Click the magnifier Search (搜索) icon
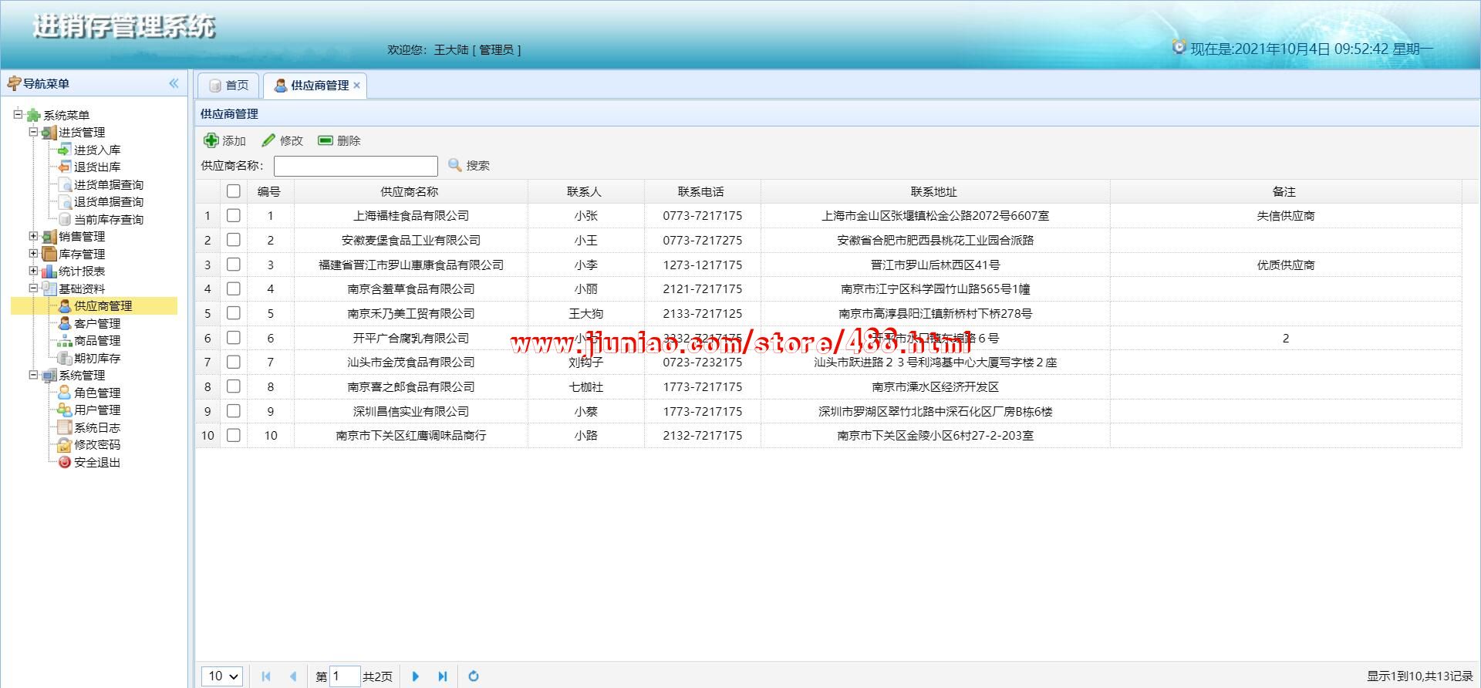 point(455,165)
